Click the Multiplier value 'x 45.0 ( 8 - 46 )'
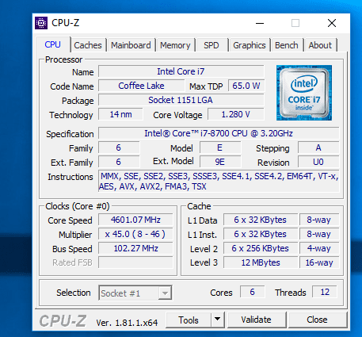 135,234
